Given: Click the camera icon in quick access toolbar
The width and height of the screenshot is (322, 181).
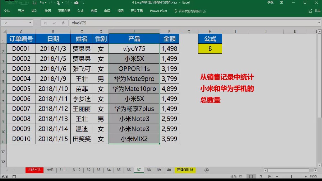Looking at the screenshot, I should (77, 3).
